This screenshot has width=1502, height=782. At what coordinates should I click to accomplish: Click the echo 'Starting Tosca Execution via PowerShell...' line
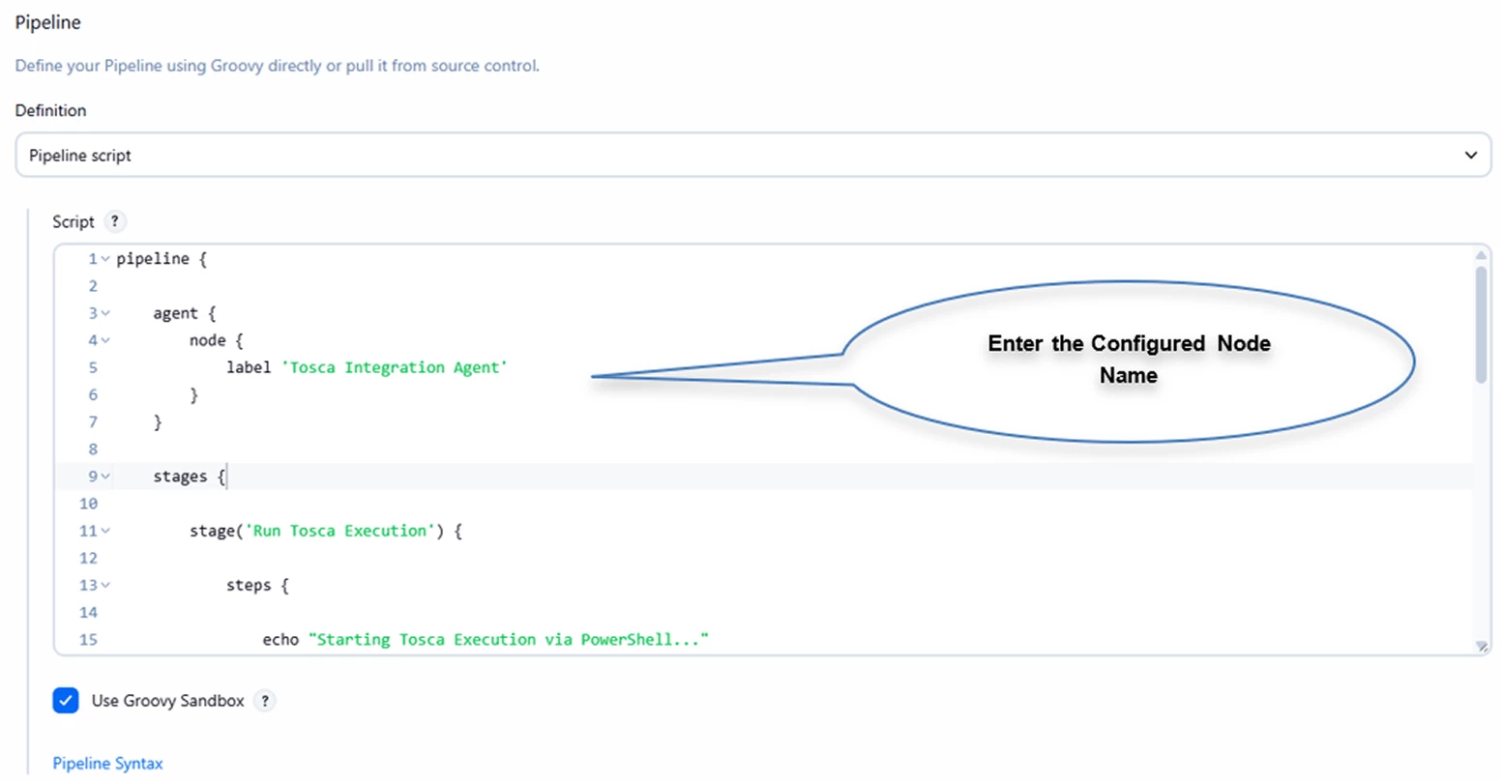coord(486,640)
